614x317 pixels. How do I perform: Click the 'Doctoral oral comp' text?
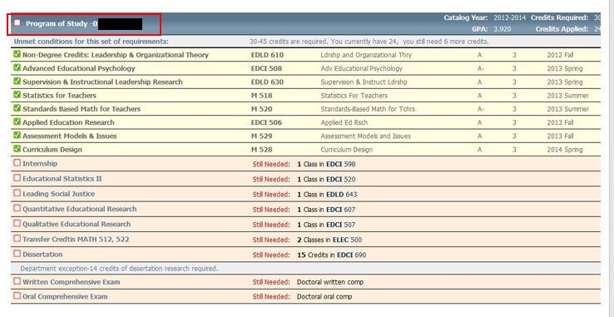coord(324,297)
